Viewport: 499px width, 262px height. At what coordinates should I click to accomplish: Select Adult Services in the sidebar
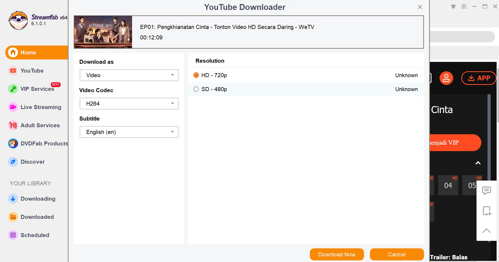click(x=40, y=125)
